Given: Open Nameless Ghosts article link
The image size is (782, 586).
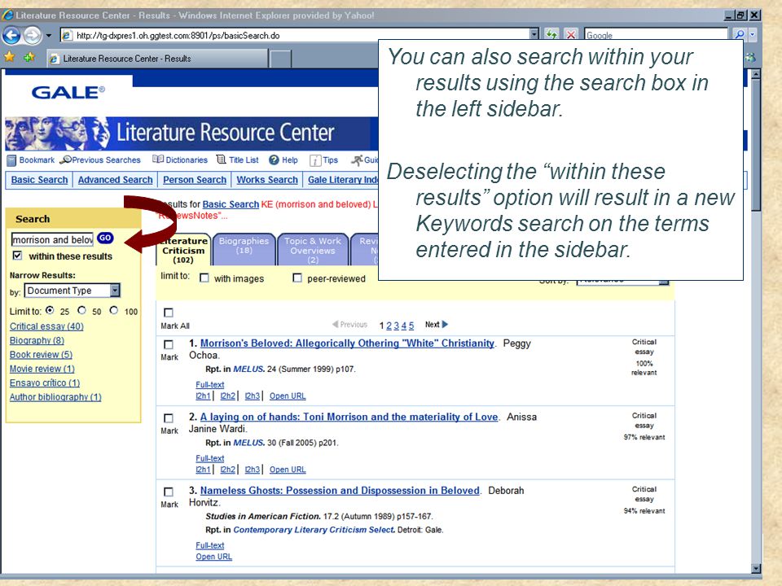Looking at the screenshot, I should (x=340, y=491).
